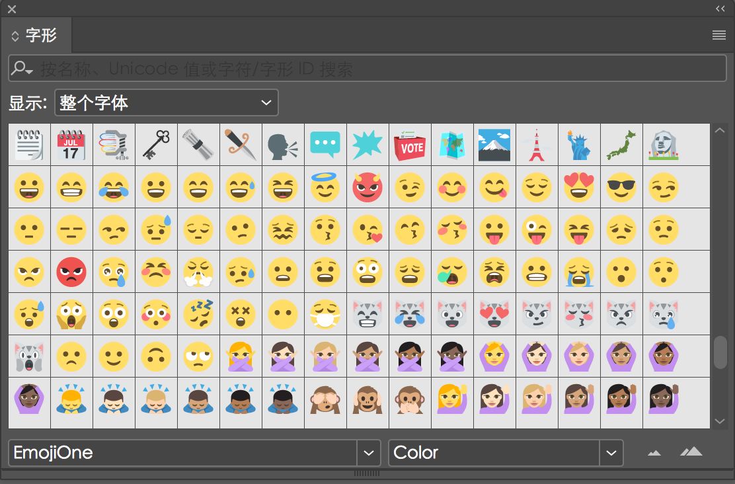
Task: Choose the heart eyes face glyph
Action: click(x=580, y=186)
